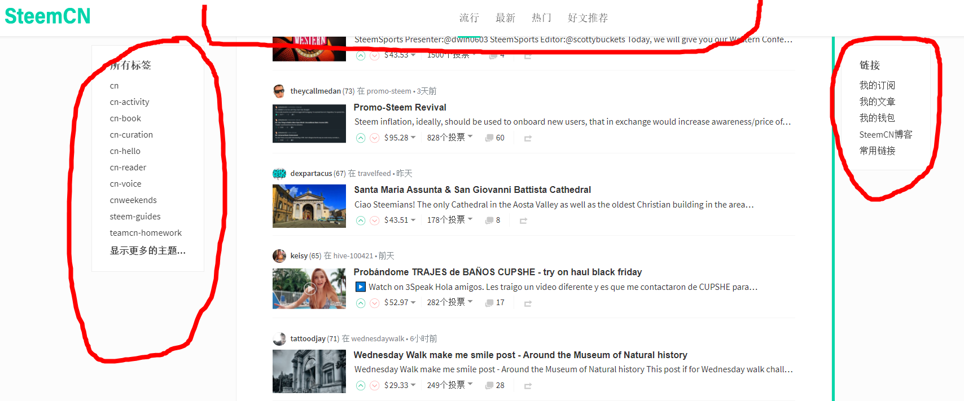This screenshot has width=964, height=401.
Task: Expand the $43.51 payout details
Action: [x=400, y=220]
